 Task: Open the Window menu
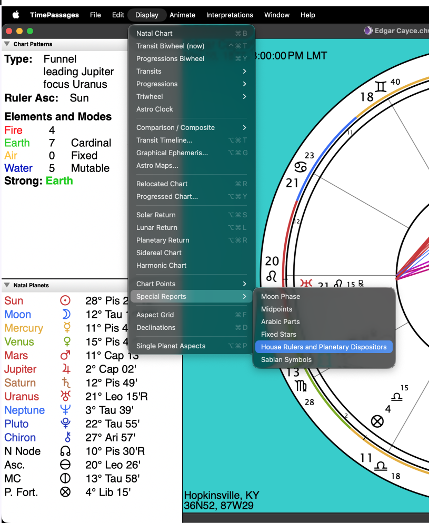[x=277, y=15]
